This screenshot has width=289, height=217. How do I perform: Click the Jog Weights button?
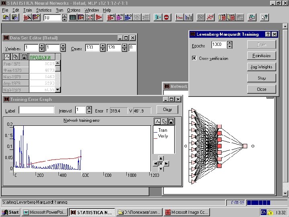tap(262, 67)
